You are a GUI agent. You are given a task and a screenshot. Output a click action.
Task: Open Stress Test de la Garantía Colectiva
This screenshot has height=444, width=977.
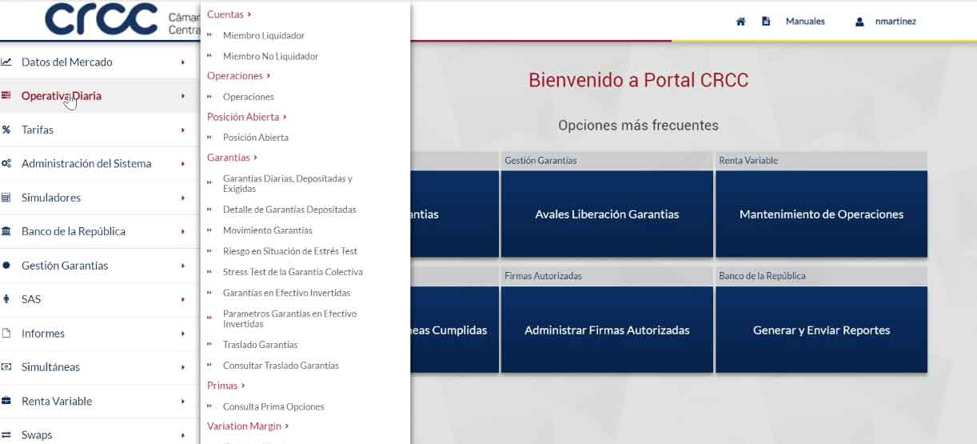click(293, 272)
